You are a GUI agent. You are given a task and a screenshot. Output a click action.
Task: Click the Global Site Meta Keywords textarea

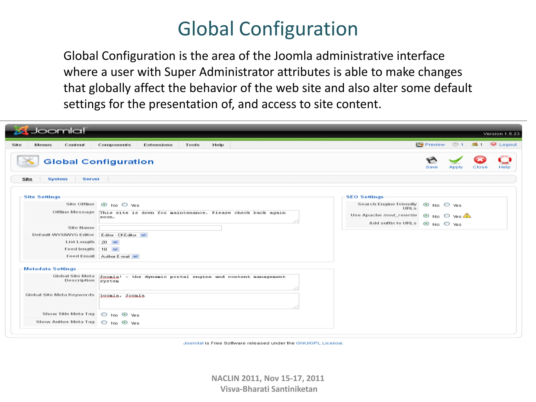199,301
